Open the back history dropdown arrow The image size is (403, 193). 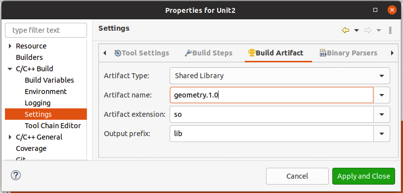[357, 30]
